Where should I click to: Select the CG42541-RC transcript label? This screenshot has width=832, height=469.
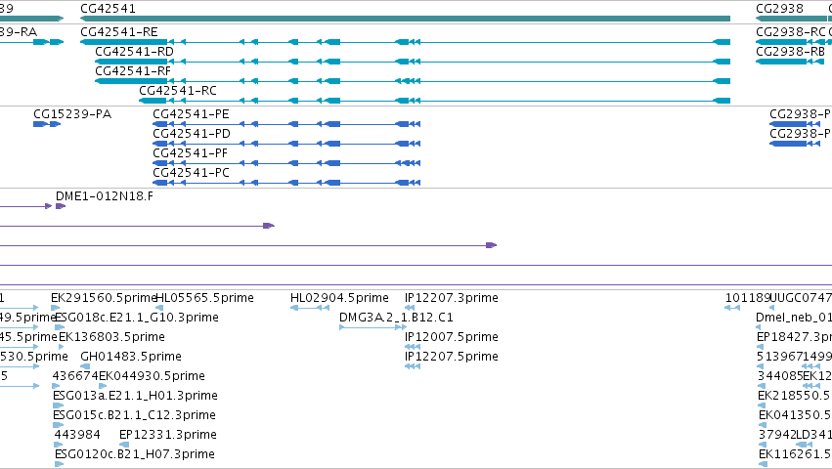pos(178,91)
